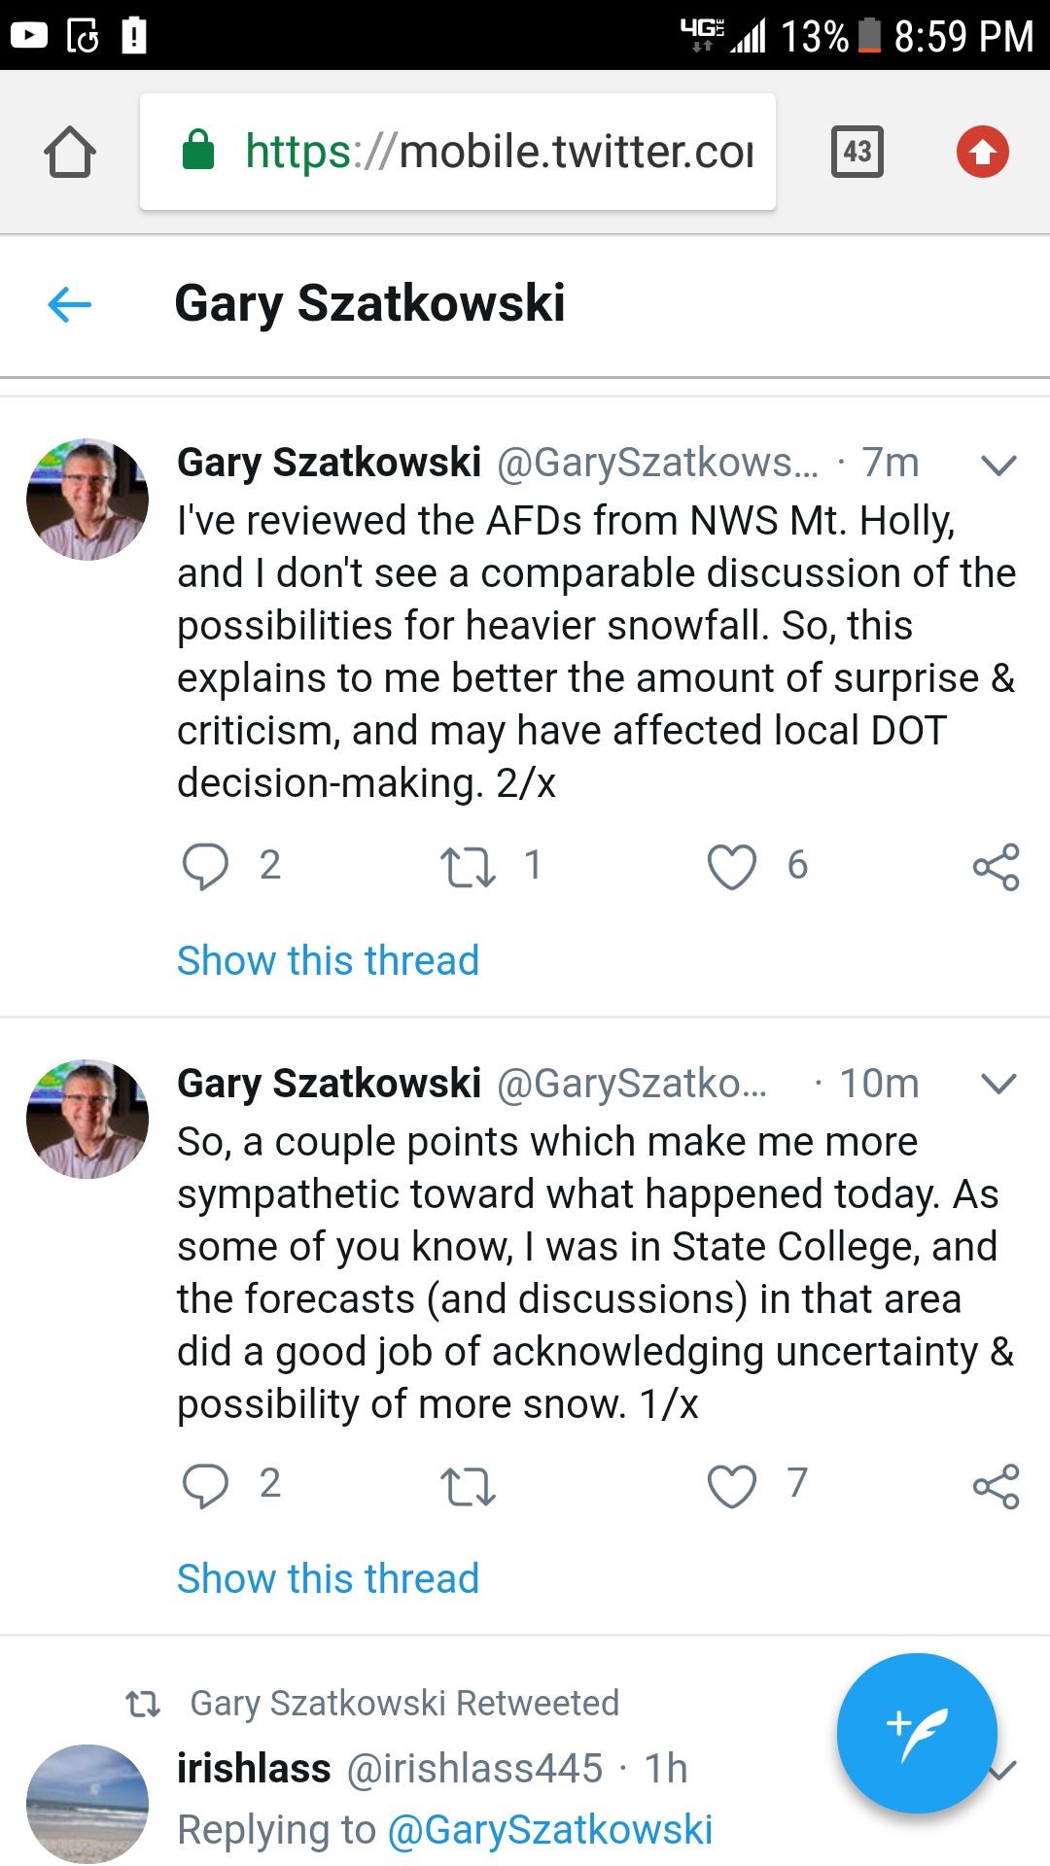Image resolution: width=1050 pixels, height=1866 pixels.
Task: Open the @GarySzatkowski reply mention link
Action: tap(550, 1829)
